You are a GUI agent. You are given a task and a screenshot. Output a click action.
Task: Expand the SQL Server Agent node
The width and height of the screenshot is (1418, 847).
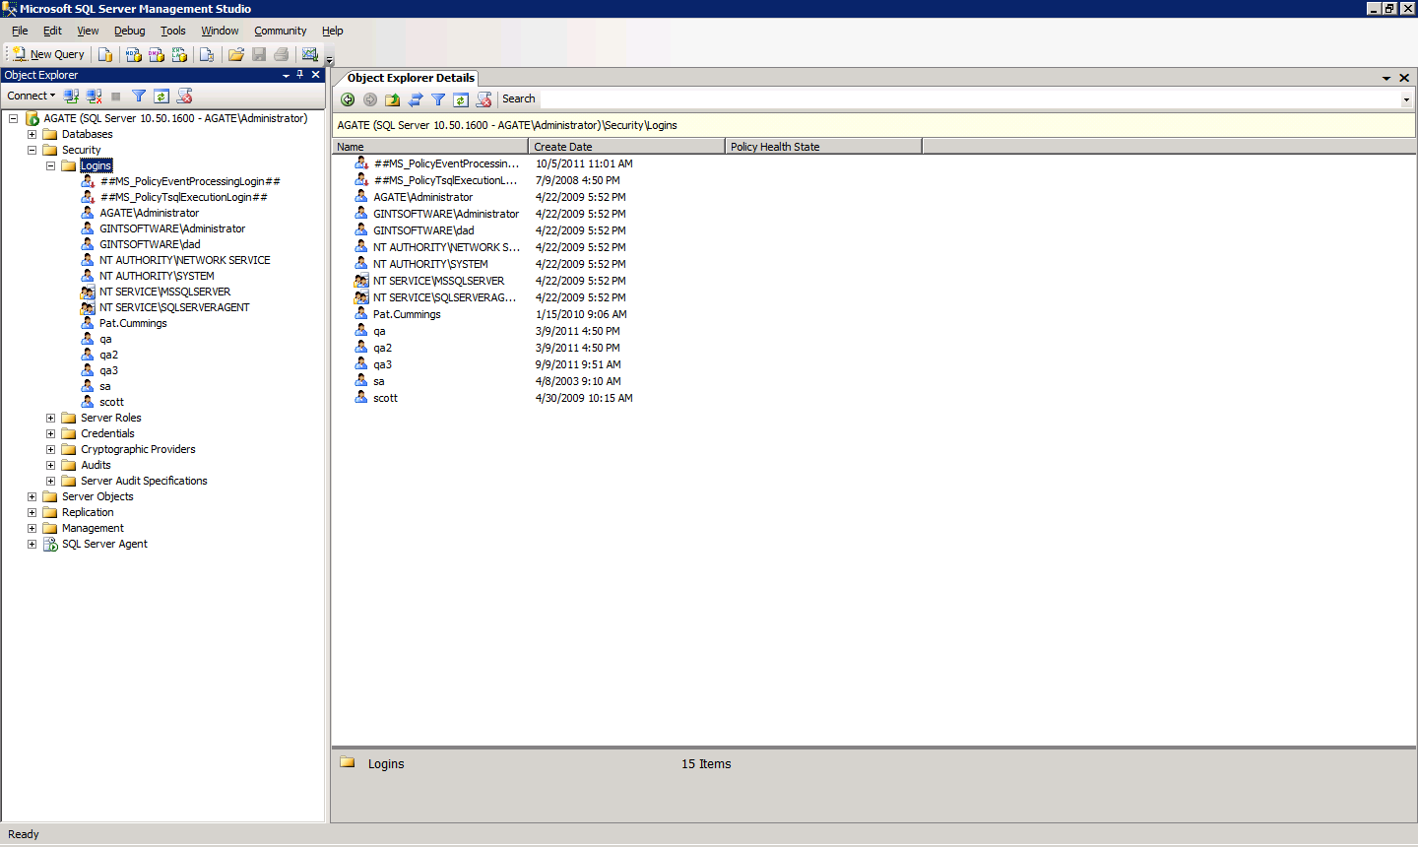click(32, 544)
